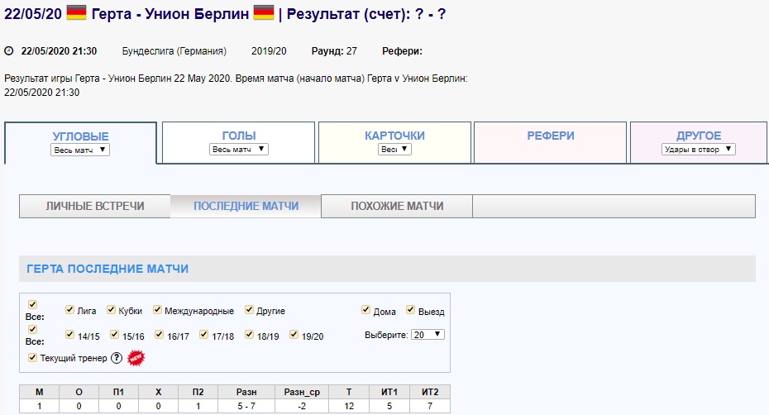Viewport: 769px width, 415px height.
Task: Click the German flag after the date
Action: coord(76,12)
